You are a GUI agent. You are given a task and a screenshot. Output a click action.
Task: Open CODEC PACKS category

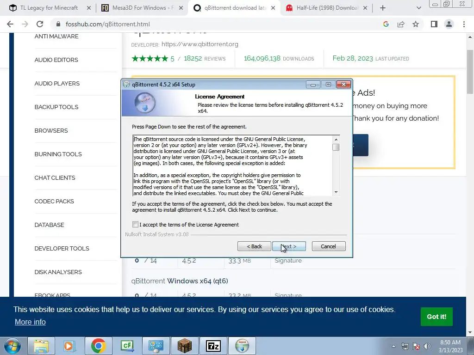coord(54,201)
